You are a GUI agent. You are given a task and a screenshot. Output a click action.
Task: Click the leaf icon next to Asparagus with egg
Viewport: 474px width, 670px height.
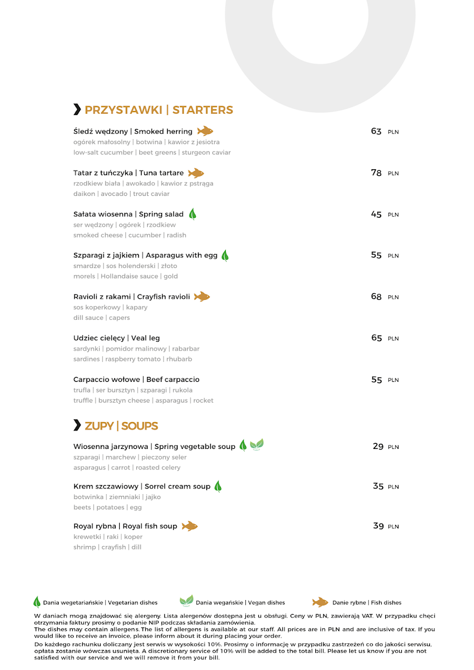tap(225, 255)
